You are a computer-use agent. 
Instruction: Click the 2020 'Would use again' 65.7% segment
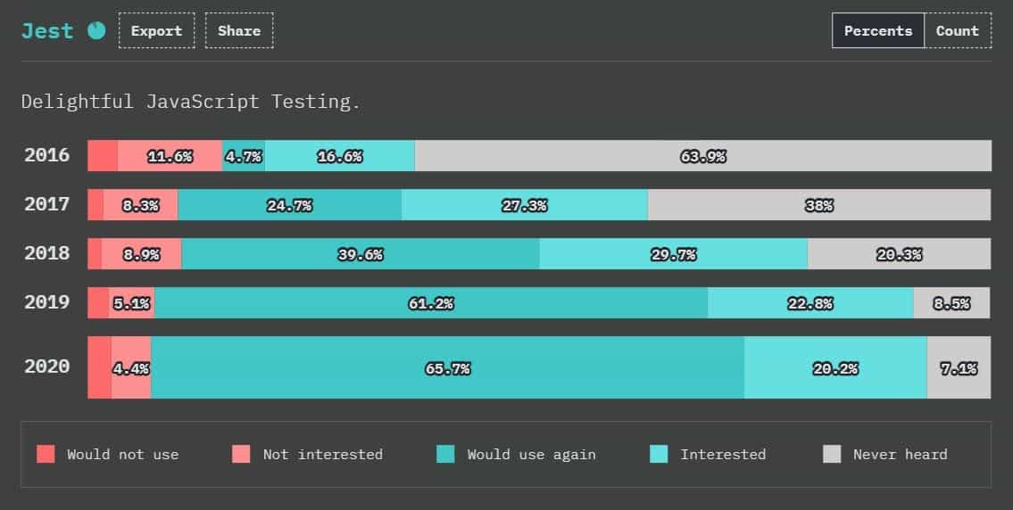coord(447,367)
